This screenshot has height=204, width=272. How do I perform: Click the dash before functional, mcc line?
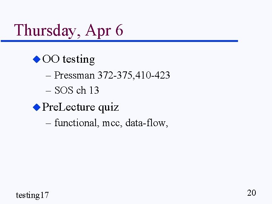(48, 123)
